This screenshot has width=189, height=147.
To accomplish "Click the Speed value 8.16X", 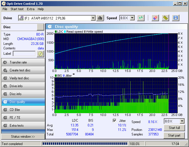I will (x=153, y=122).
